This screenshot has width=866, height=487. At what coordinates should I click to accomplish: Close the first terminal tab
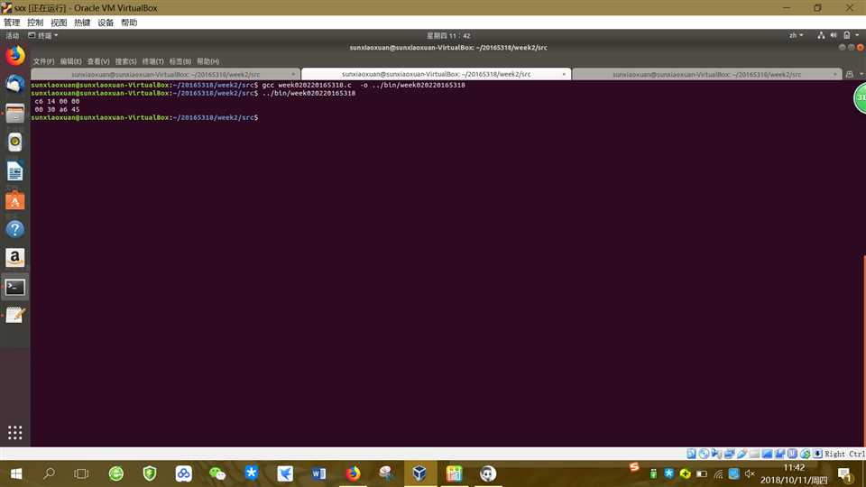pos(292,74)
